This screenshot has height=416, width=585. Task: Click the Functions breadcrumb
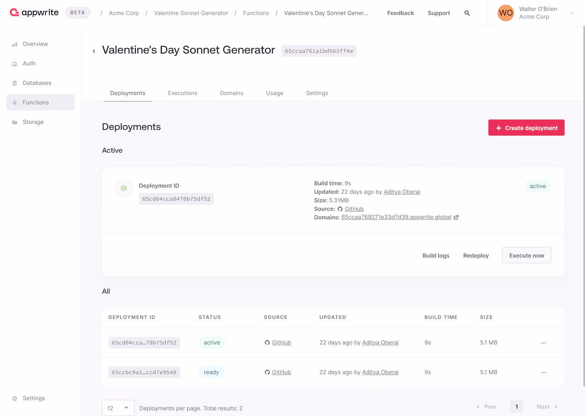[x=256, y=13]
